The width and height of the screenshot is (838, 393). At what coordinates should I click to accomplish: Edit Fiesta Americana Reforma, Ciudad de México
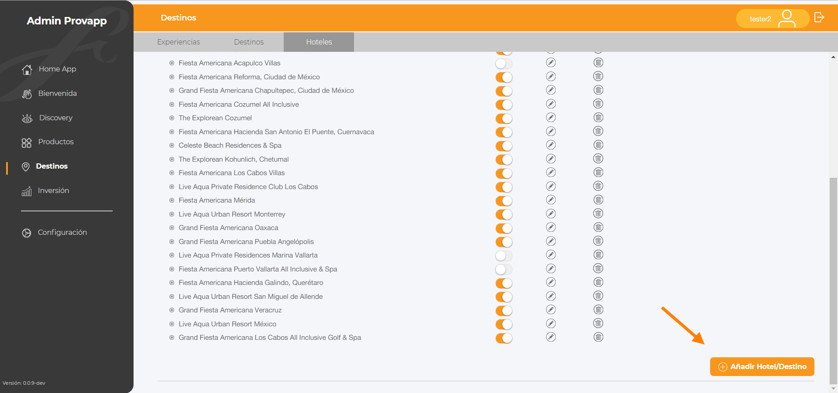(551, 77)
